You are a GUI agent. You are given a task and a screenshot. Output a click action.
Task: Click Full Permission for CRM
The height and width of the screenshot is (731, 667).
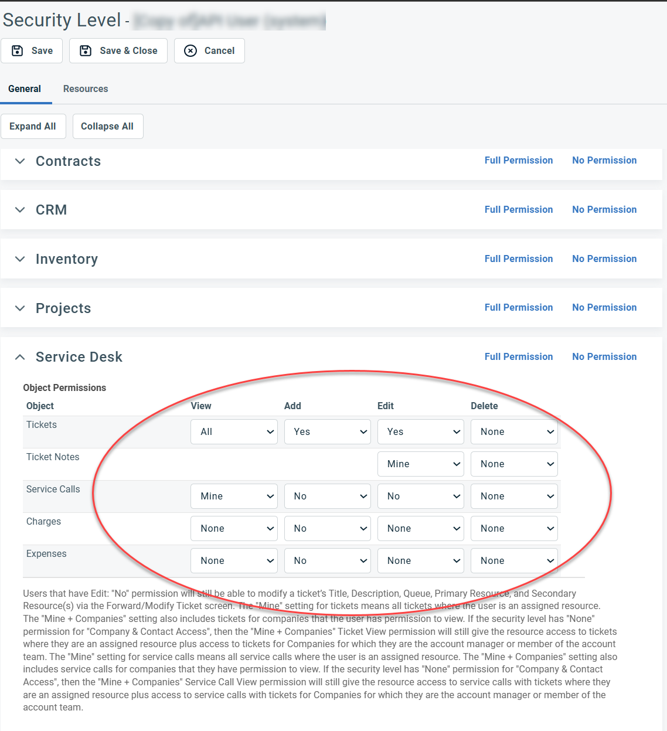(x=518, y=210)
